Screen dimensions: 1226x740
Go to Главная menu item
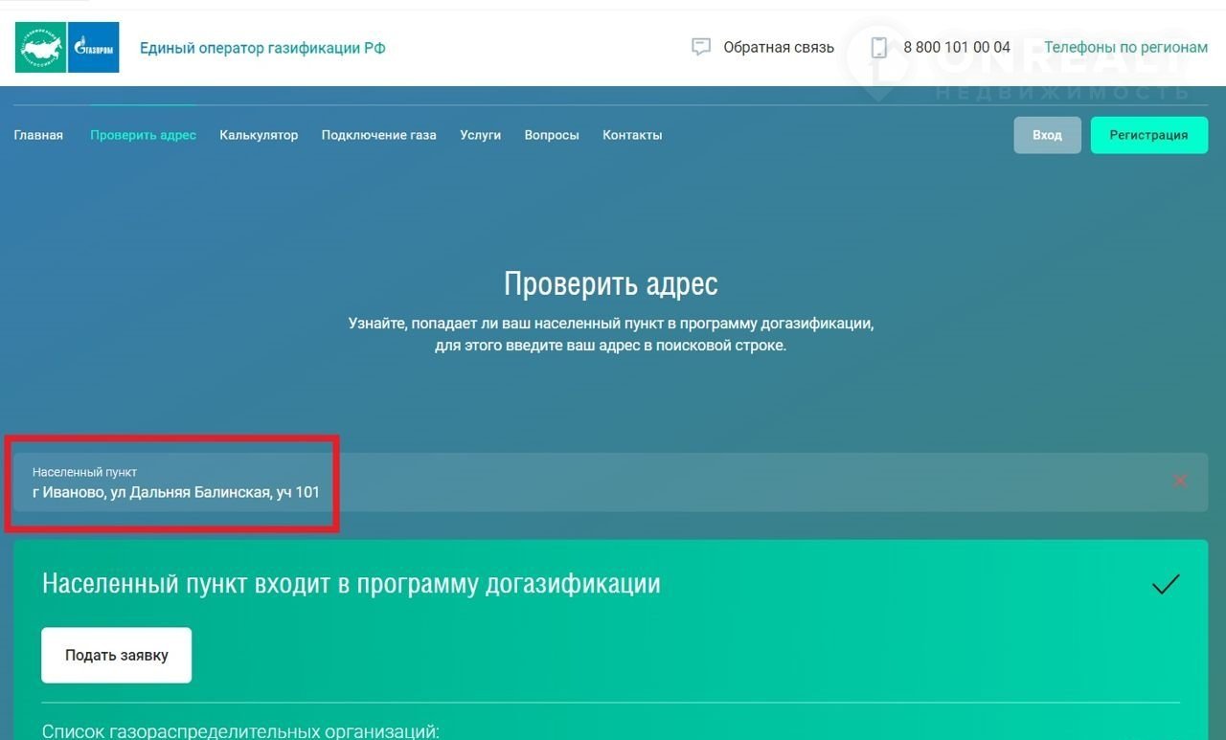38,135
